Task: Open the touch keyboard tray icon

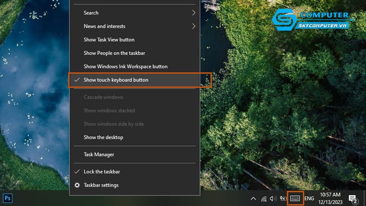Action: [x=295, y=198]
